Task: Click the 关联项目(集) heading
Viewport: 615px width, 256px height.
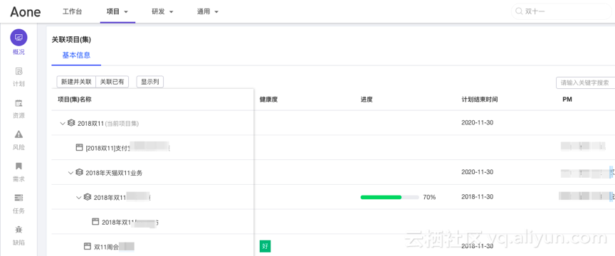Action: (71, 40)
